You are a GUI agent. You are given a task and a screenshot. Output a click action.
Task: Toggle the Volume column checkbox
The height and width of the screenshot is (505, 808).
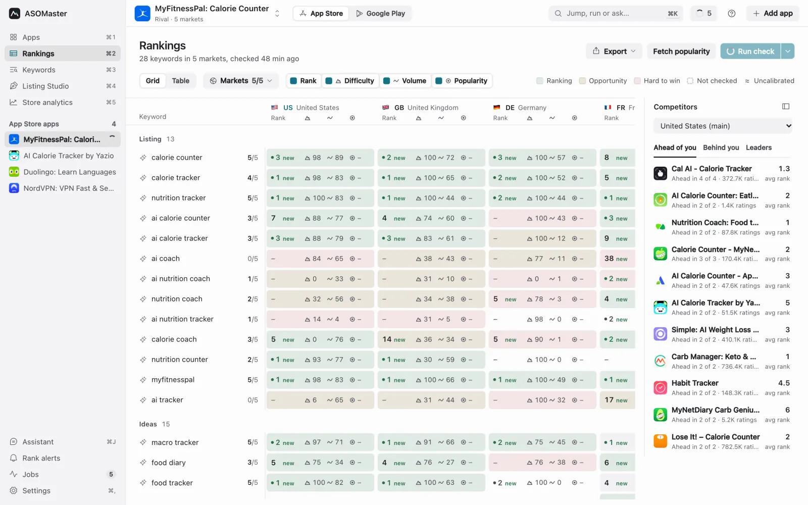(x=386, y=81)
